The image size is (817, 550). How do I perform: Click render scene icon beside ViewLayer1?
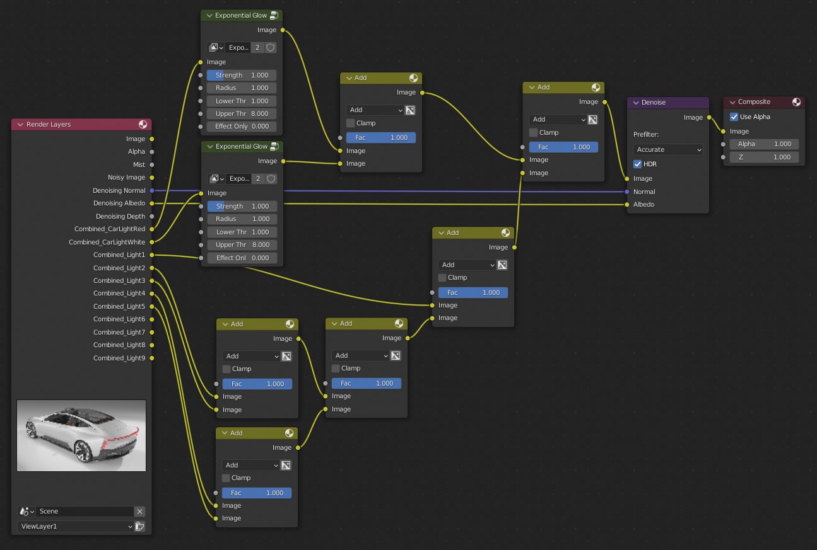pyautogui.click(x=140, y=526)
